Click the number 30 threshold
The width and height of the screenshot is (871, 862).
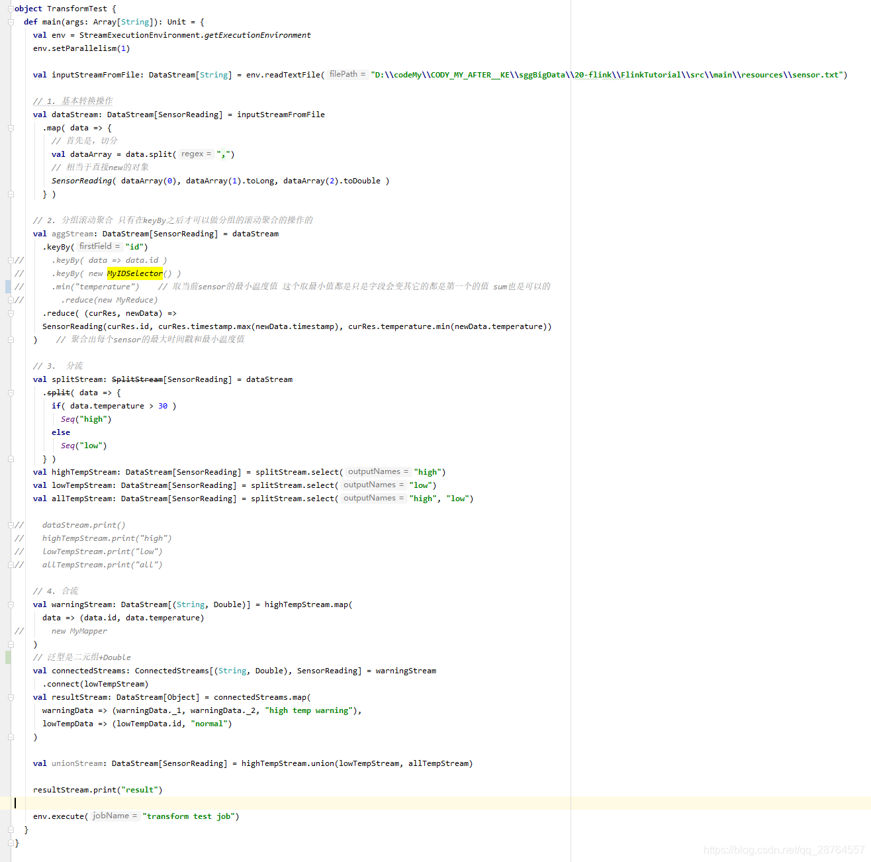tap(163, 406)
